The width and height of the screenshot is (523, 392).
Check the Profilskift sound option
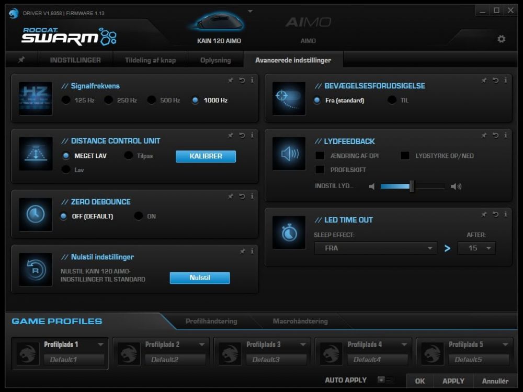(320, 169)
